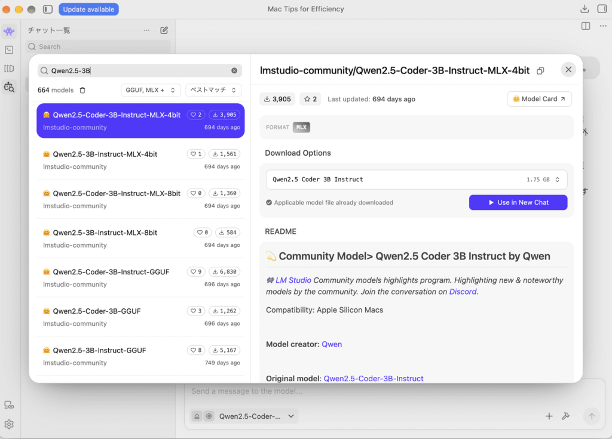Viewport: 612px width, 439px height.
Task: Expand the Qwen2.5 Coder 3B Instruct download option
Action: 417,180
